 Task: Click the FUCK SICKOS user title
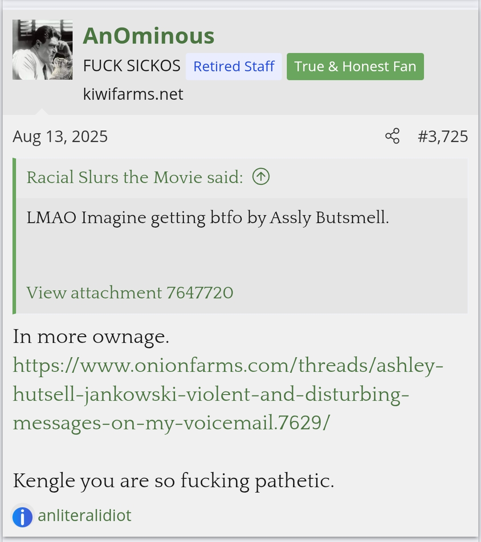coord(131,66)
